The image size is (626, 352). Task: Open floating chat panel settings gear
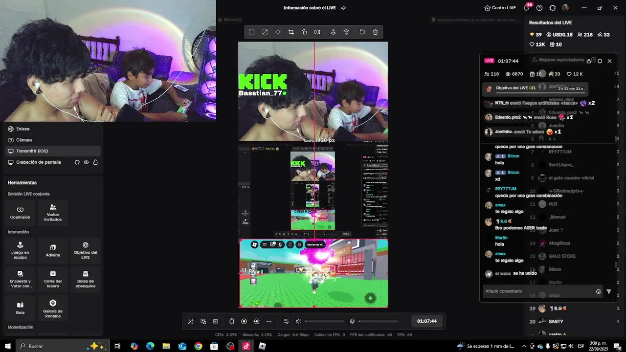click(600, 61)
